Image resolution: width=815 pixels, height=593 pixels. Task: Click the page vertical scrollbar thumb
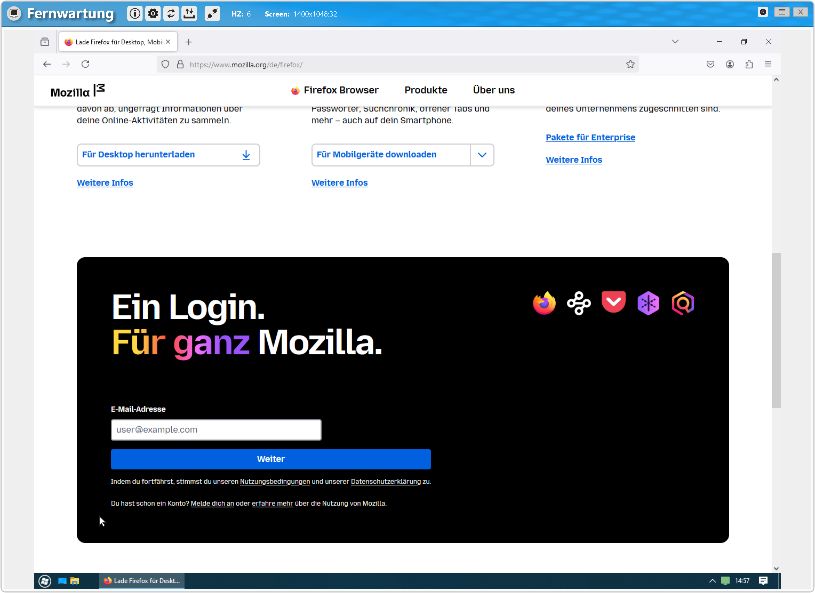(776, 331)
